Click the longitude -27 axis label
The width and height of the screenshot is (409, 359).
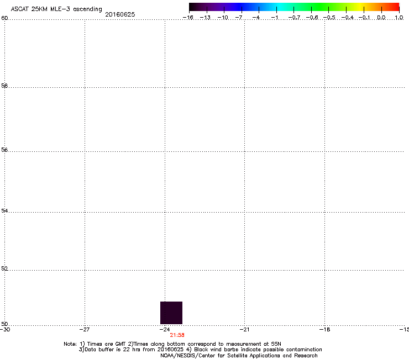click(85, 330)
